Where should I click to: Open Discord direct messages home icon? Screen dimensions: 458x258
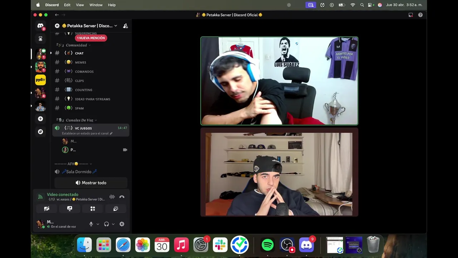tap(40, 26)
